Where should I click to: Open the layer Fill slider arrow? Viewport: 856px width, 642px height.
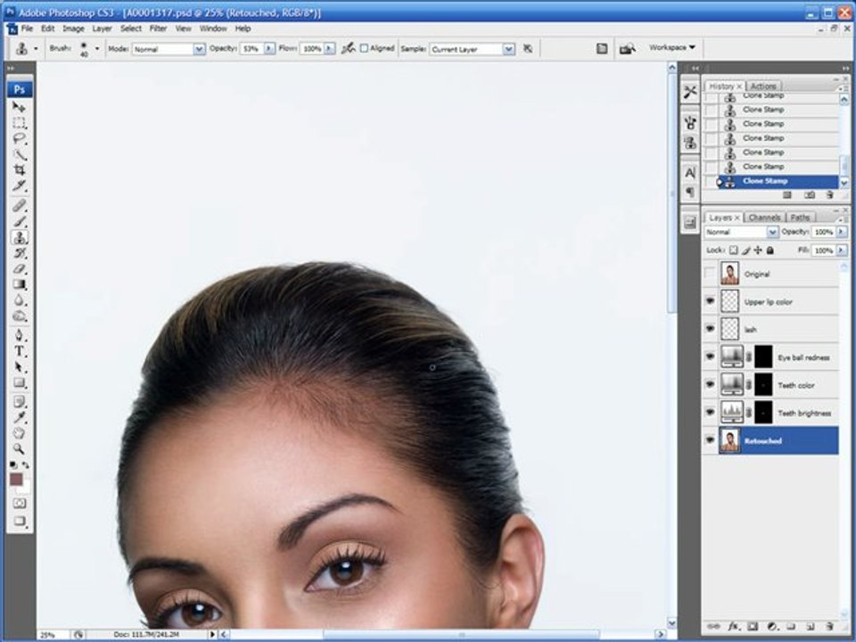(x=841, y=250)
